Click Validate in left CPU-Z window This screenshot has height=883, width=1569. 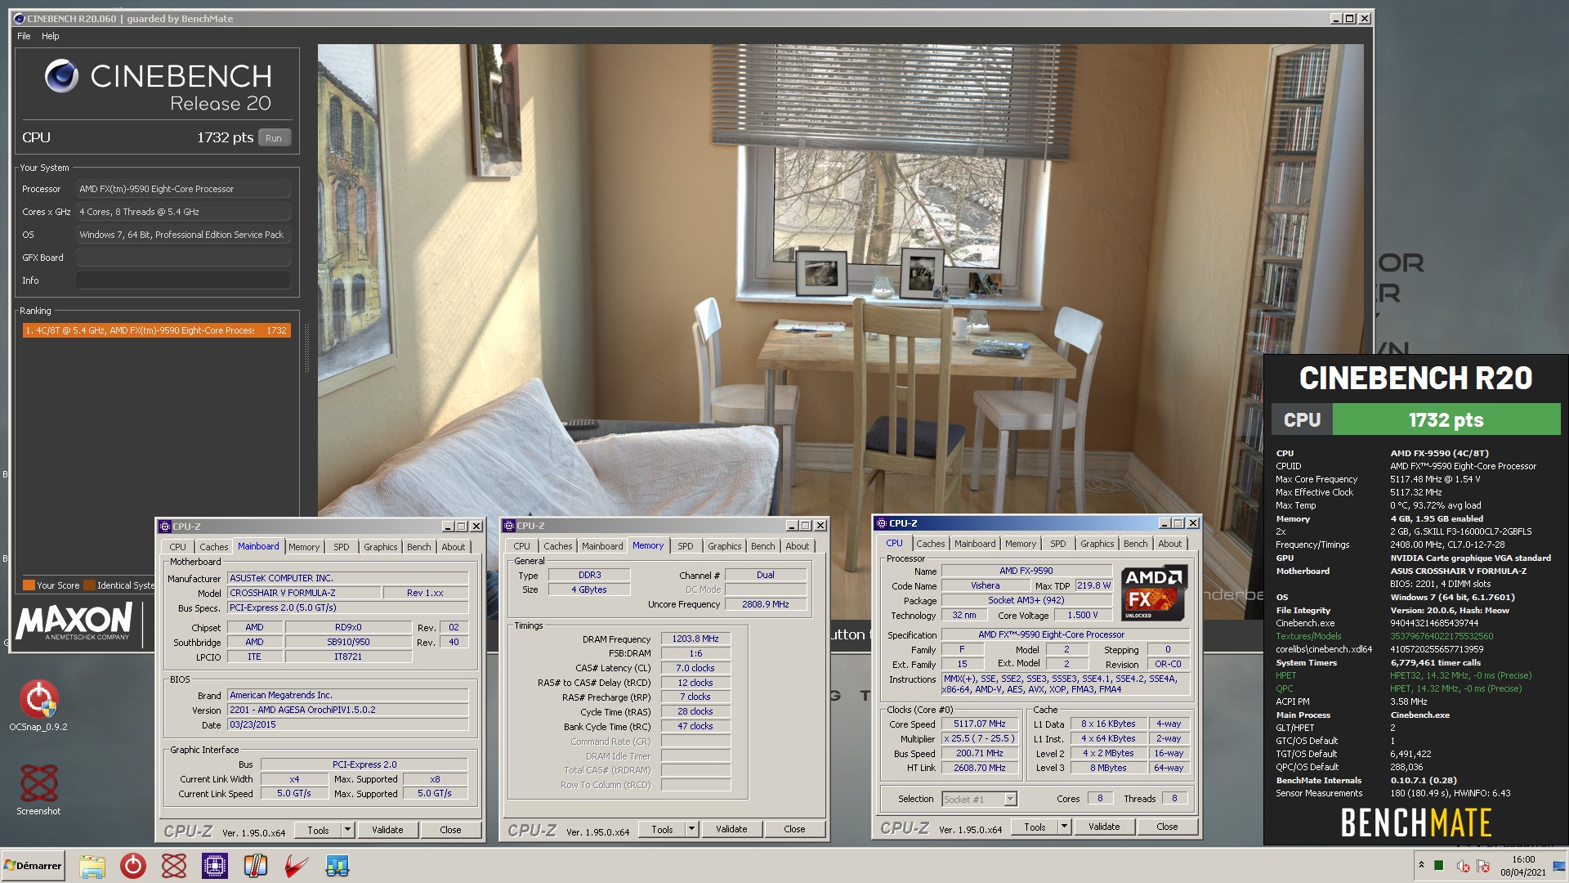click(387, 830)
